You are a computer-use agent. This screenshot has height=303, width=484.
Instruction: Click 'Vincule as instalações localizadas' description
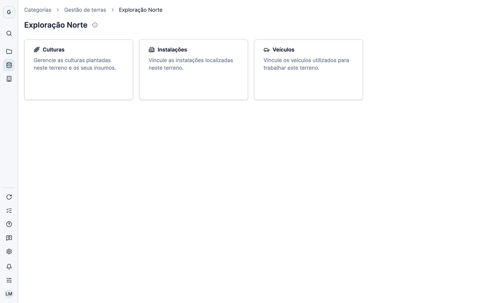191,64
